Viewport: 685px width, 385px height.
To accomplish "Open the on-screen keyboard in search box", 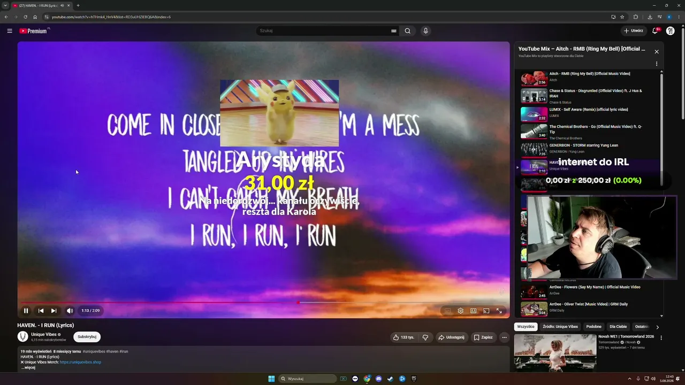I will click(394, 31).
